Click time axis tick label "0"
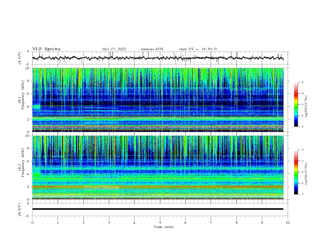The image size is (324, 250). (x=32, y=223)
